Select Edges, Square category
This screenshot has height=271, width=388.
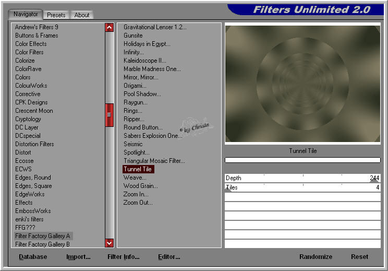pyautogui.click(x=33, y=186)
